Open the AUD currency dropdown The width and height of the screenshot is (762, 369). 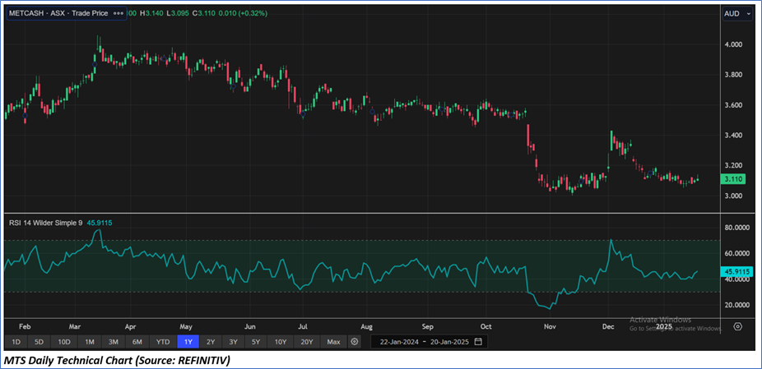(737, 14)
